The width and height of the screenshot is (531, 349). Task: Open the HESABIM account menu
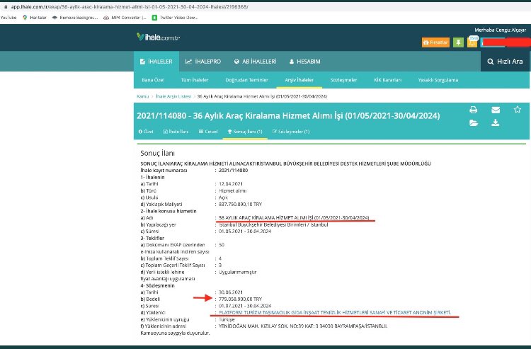point(304,62)
